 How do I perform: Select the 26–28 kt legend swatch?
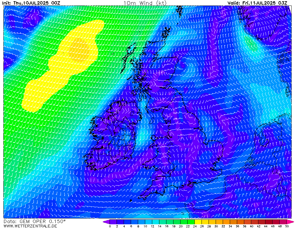coord(205,222)
